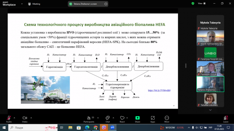Expand participants options arrow
Screen dimensions: 234x131
tap(98, 118)
